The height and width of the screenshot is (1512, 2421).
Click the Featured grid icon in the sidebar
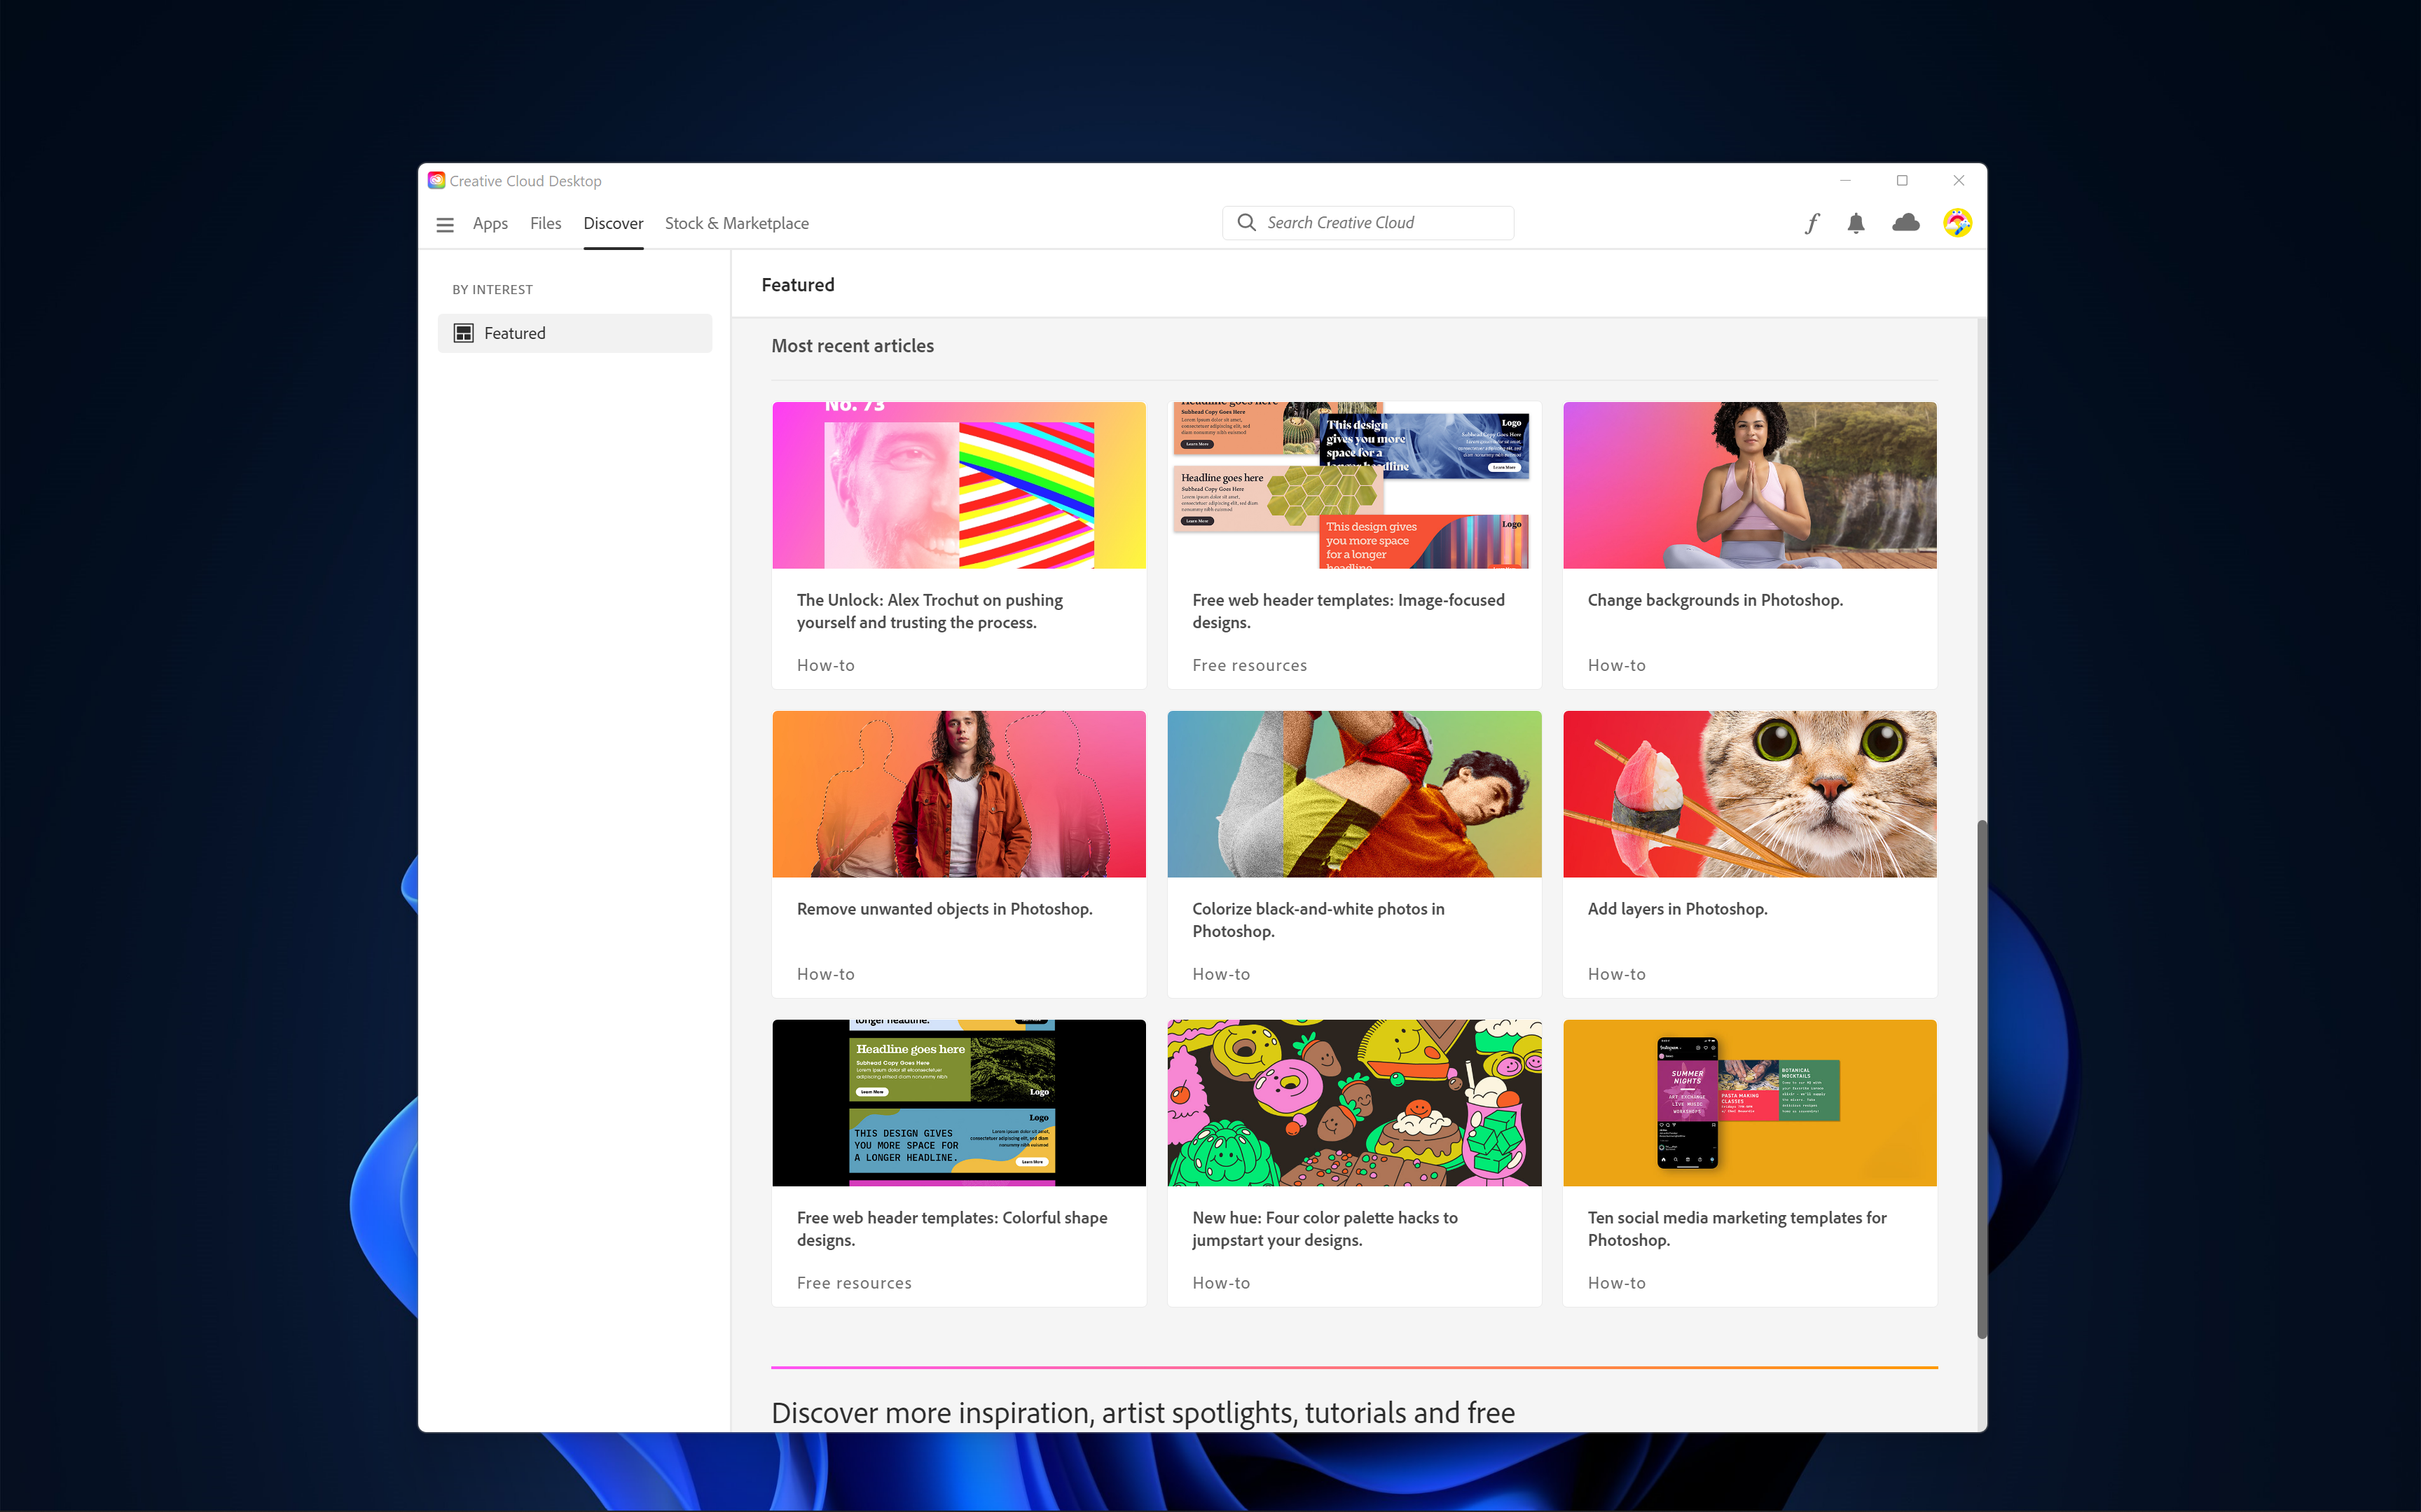click(x=465, y=332)
